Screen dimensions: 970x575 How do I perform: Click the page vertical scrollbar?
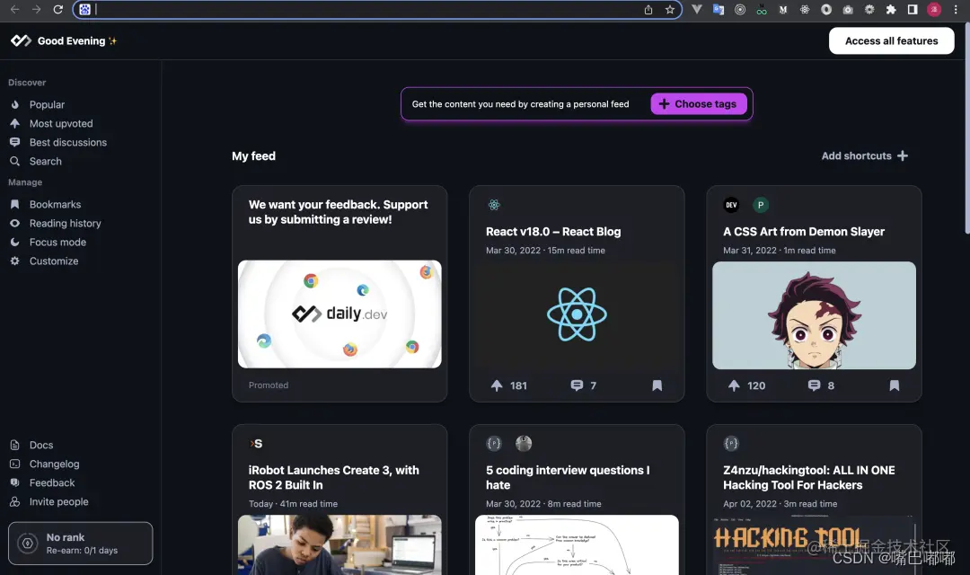coord(966,128)
